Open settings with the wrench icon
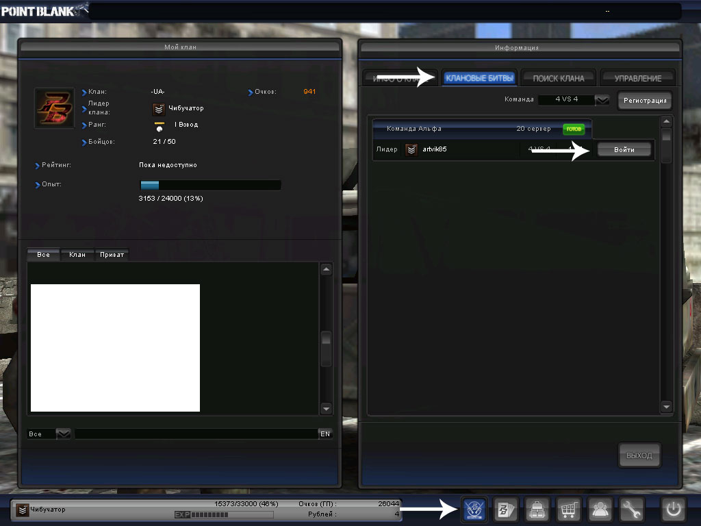This screenshot has height=526, width=701. tap(632, 510)
